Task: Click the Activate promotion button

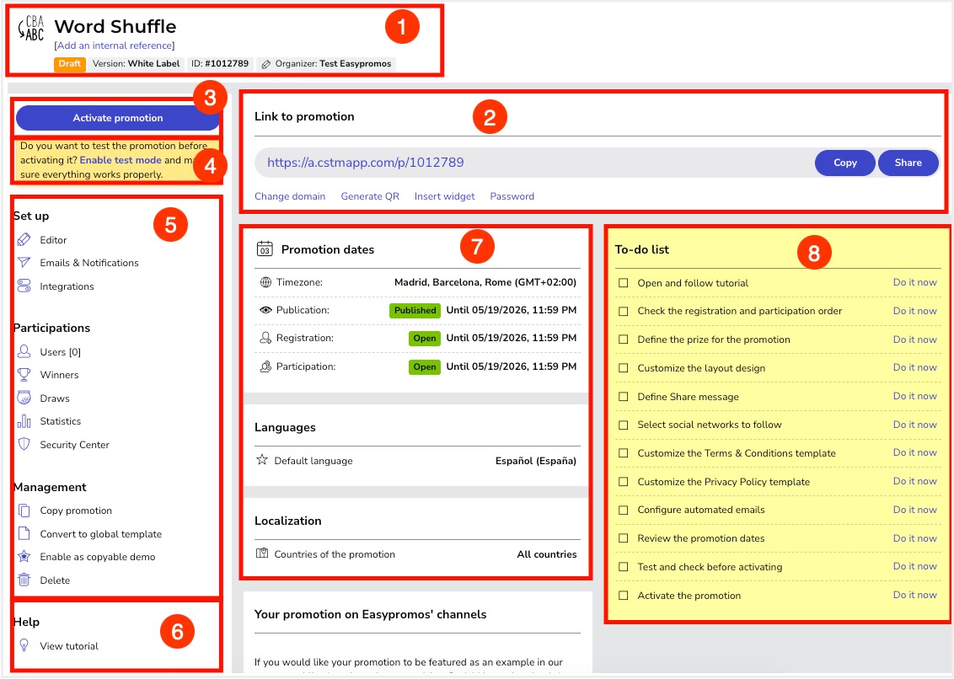Action: pos(118,118)
